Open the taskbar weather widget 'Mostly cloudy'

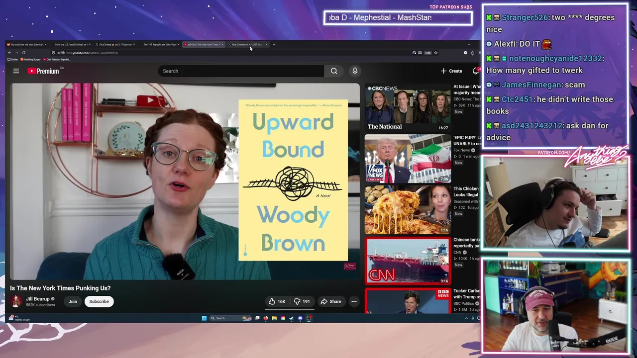coord(20,318)
